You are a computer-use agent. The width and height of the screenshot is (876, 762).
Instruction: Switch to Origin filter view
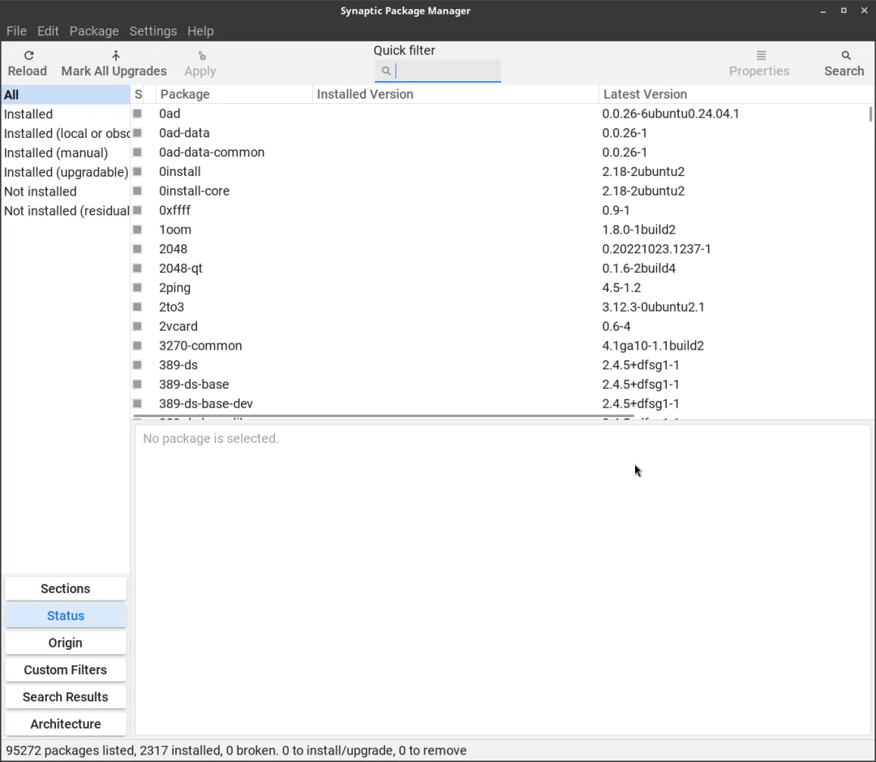pyautogui.click(x=66, y=643)
